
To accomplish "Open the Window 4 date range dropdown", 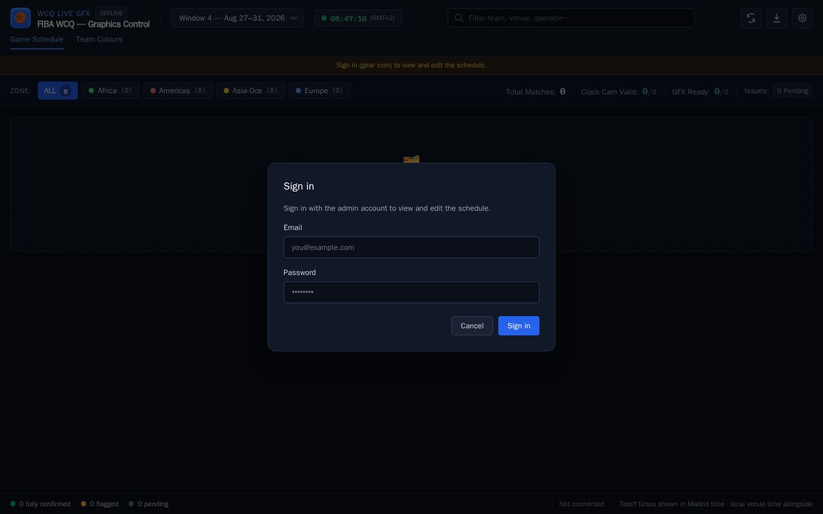I will (237, 18).
